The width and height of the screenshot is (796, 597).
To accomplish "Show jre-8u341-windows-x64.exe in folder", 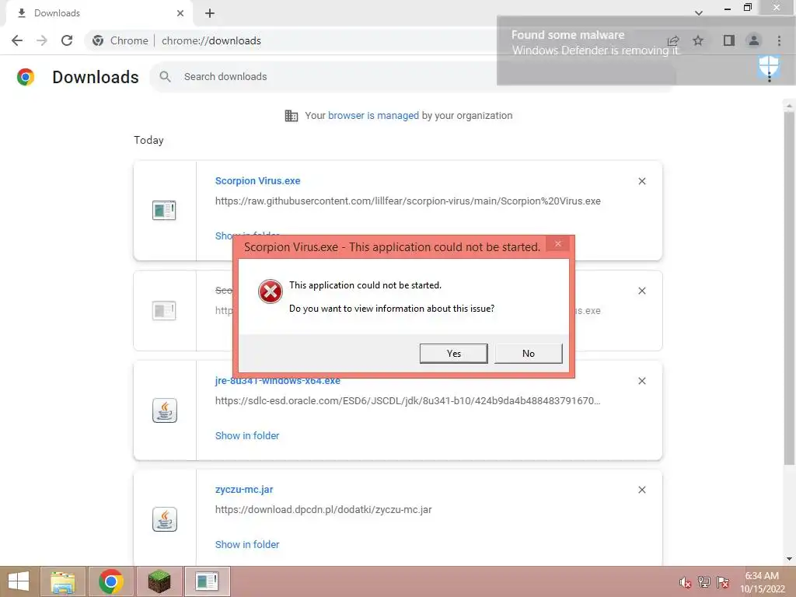I will point(247,436).
